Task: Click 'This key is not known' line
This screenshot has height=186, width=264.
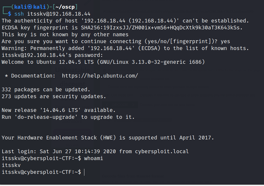Action: pos(65,34)
